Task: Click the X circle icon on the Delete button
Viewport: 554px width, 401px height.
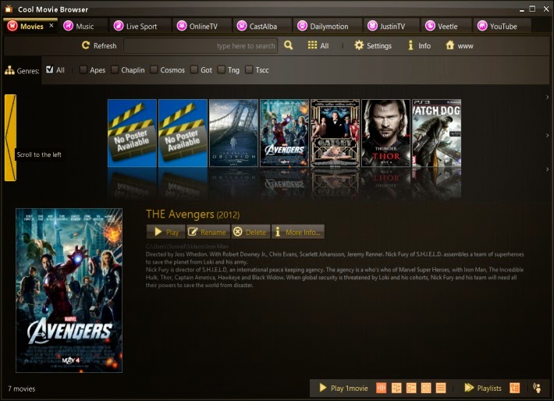Action: tap(238, 232)
